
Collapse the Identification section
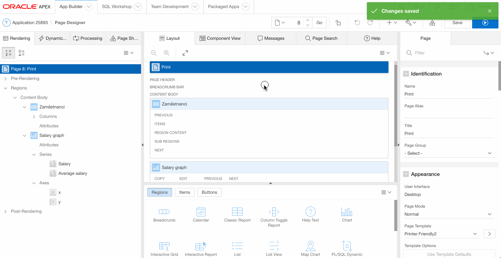(x=406, y=74)
